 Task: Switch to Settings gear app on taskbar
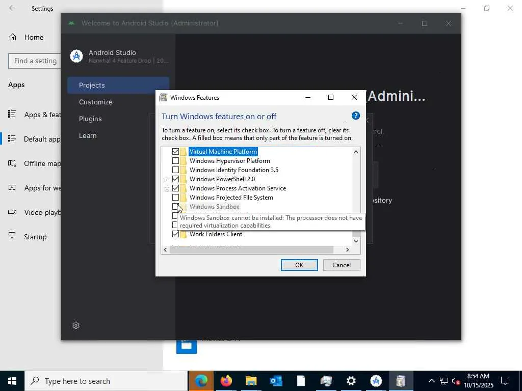(x=351, y=381)
